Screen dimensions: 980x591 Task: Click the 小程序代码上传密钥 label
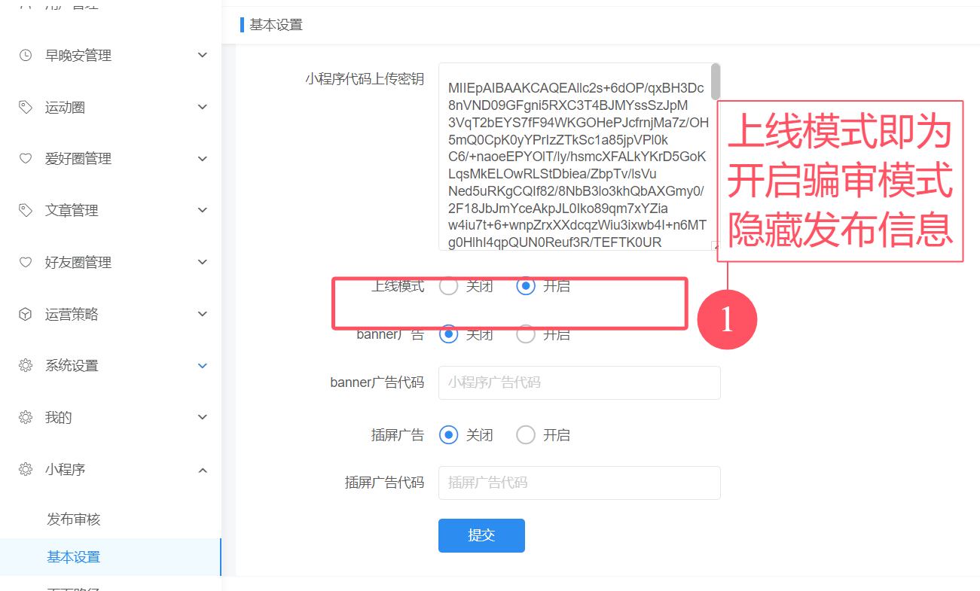pyautogui.click(x=365, y=79)
